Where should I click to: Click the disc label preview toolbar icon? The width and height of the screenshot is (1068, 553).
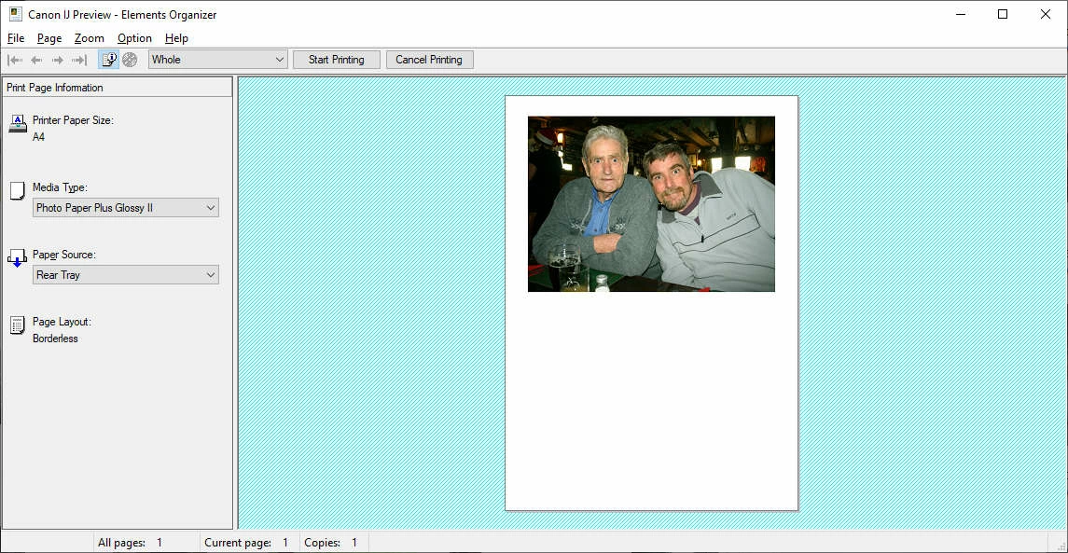pos(130,60)
